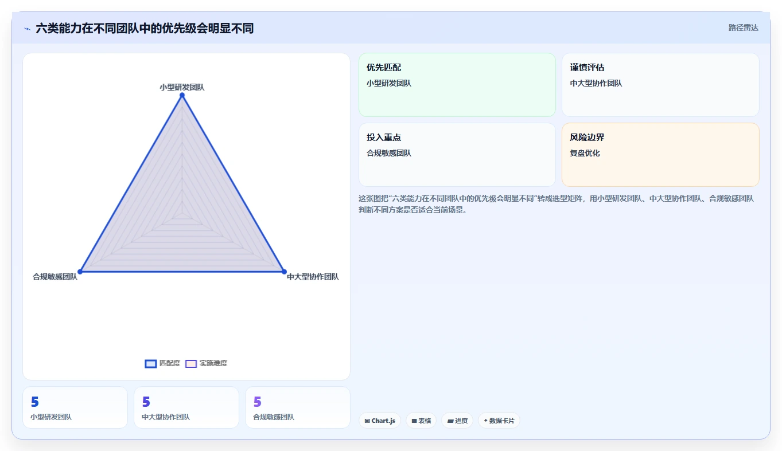Click the purple 实施难度 legend swatch
Screen dimensions: 782x451
191,363
